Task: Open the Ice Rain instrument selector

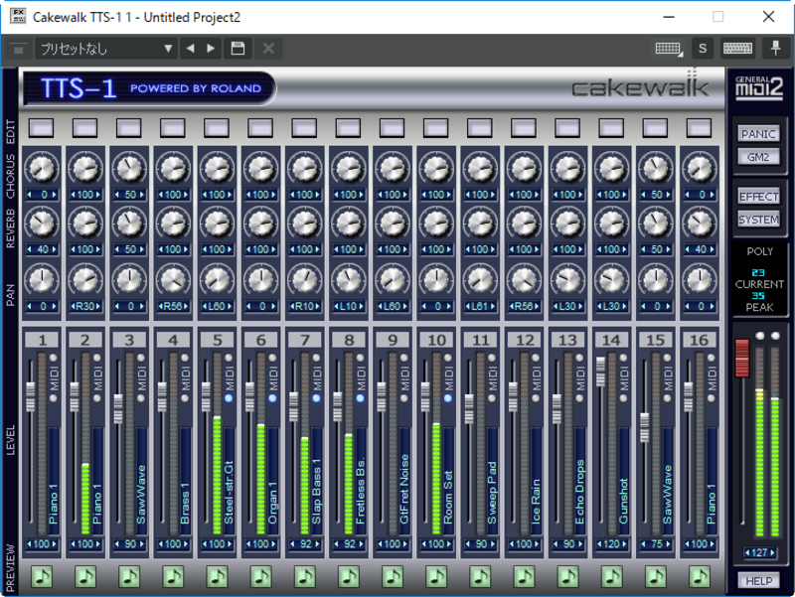Action: point(536,481)
